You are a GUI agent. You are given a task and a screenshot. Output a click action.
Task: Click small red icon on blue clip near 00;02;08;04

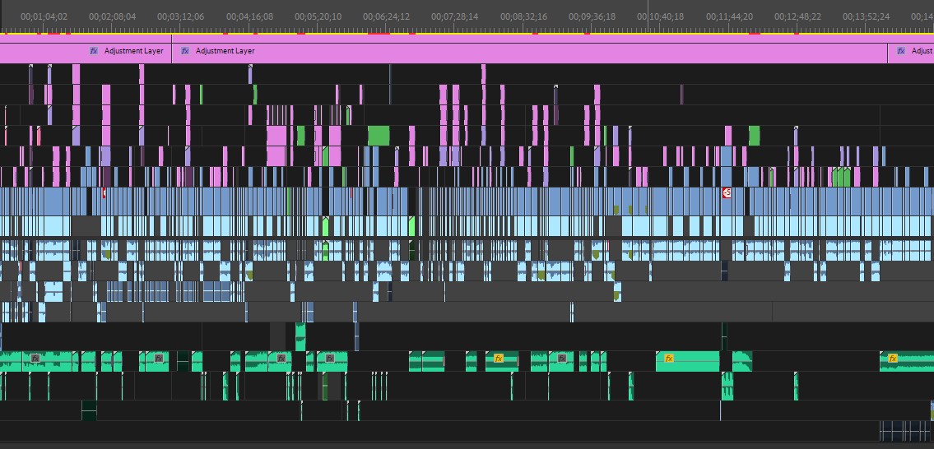tap(104, 193)
